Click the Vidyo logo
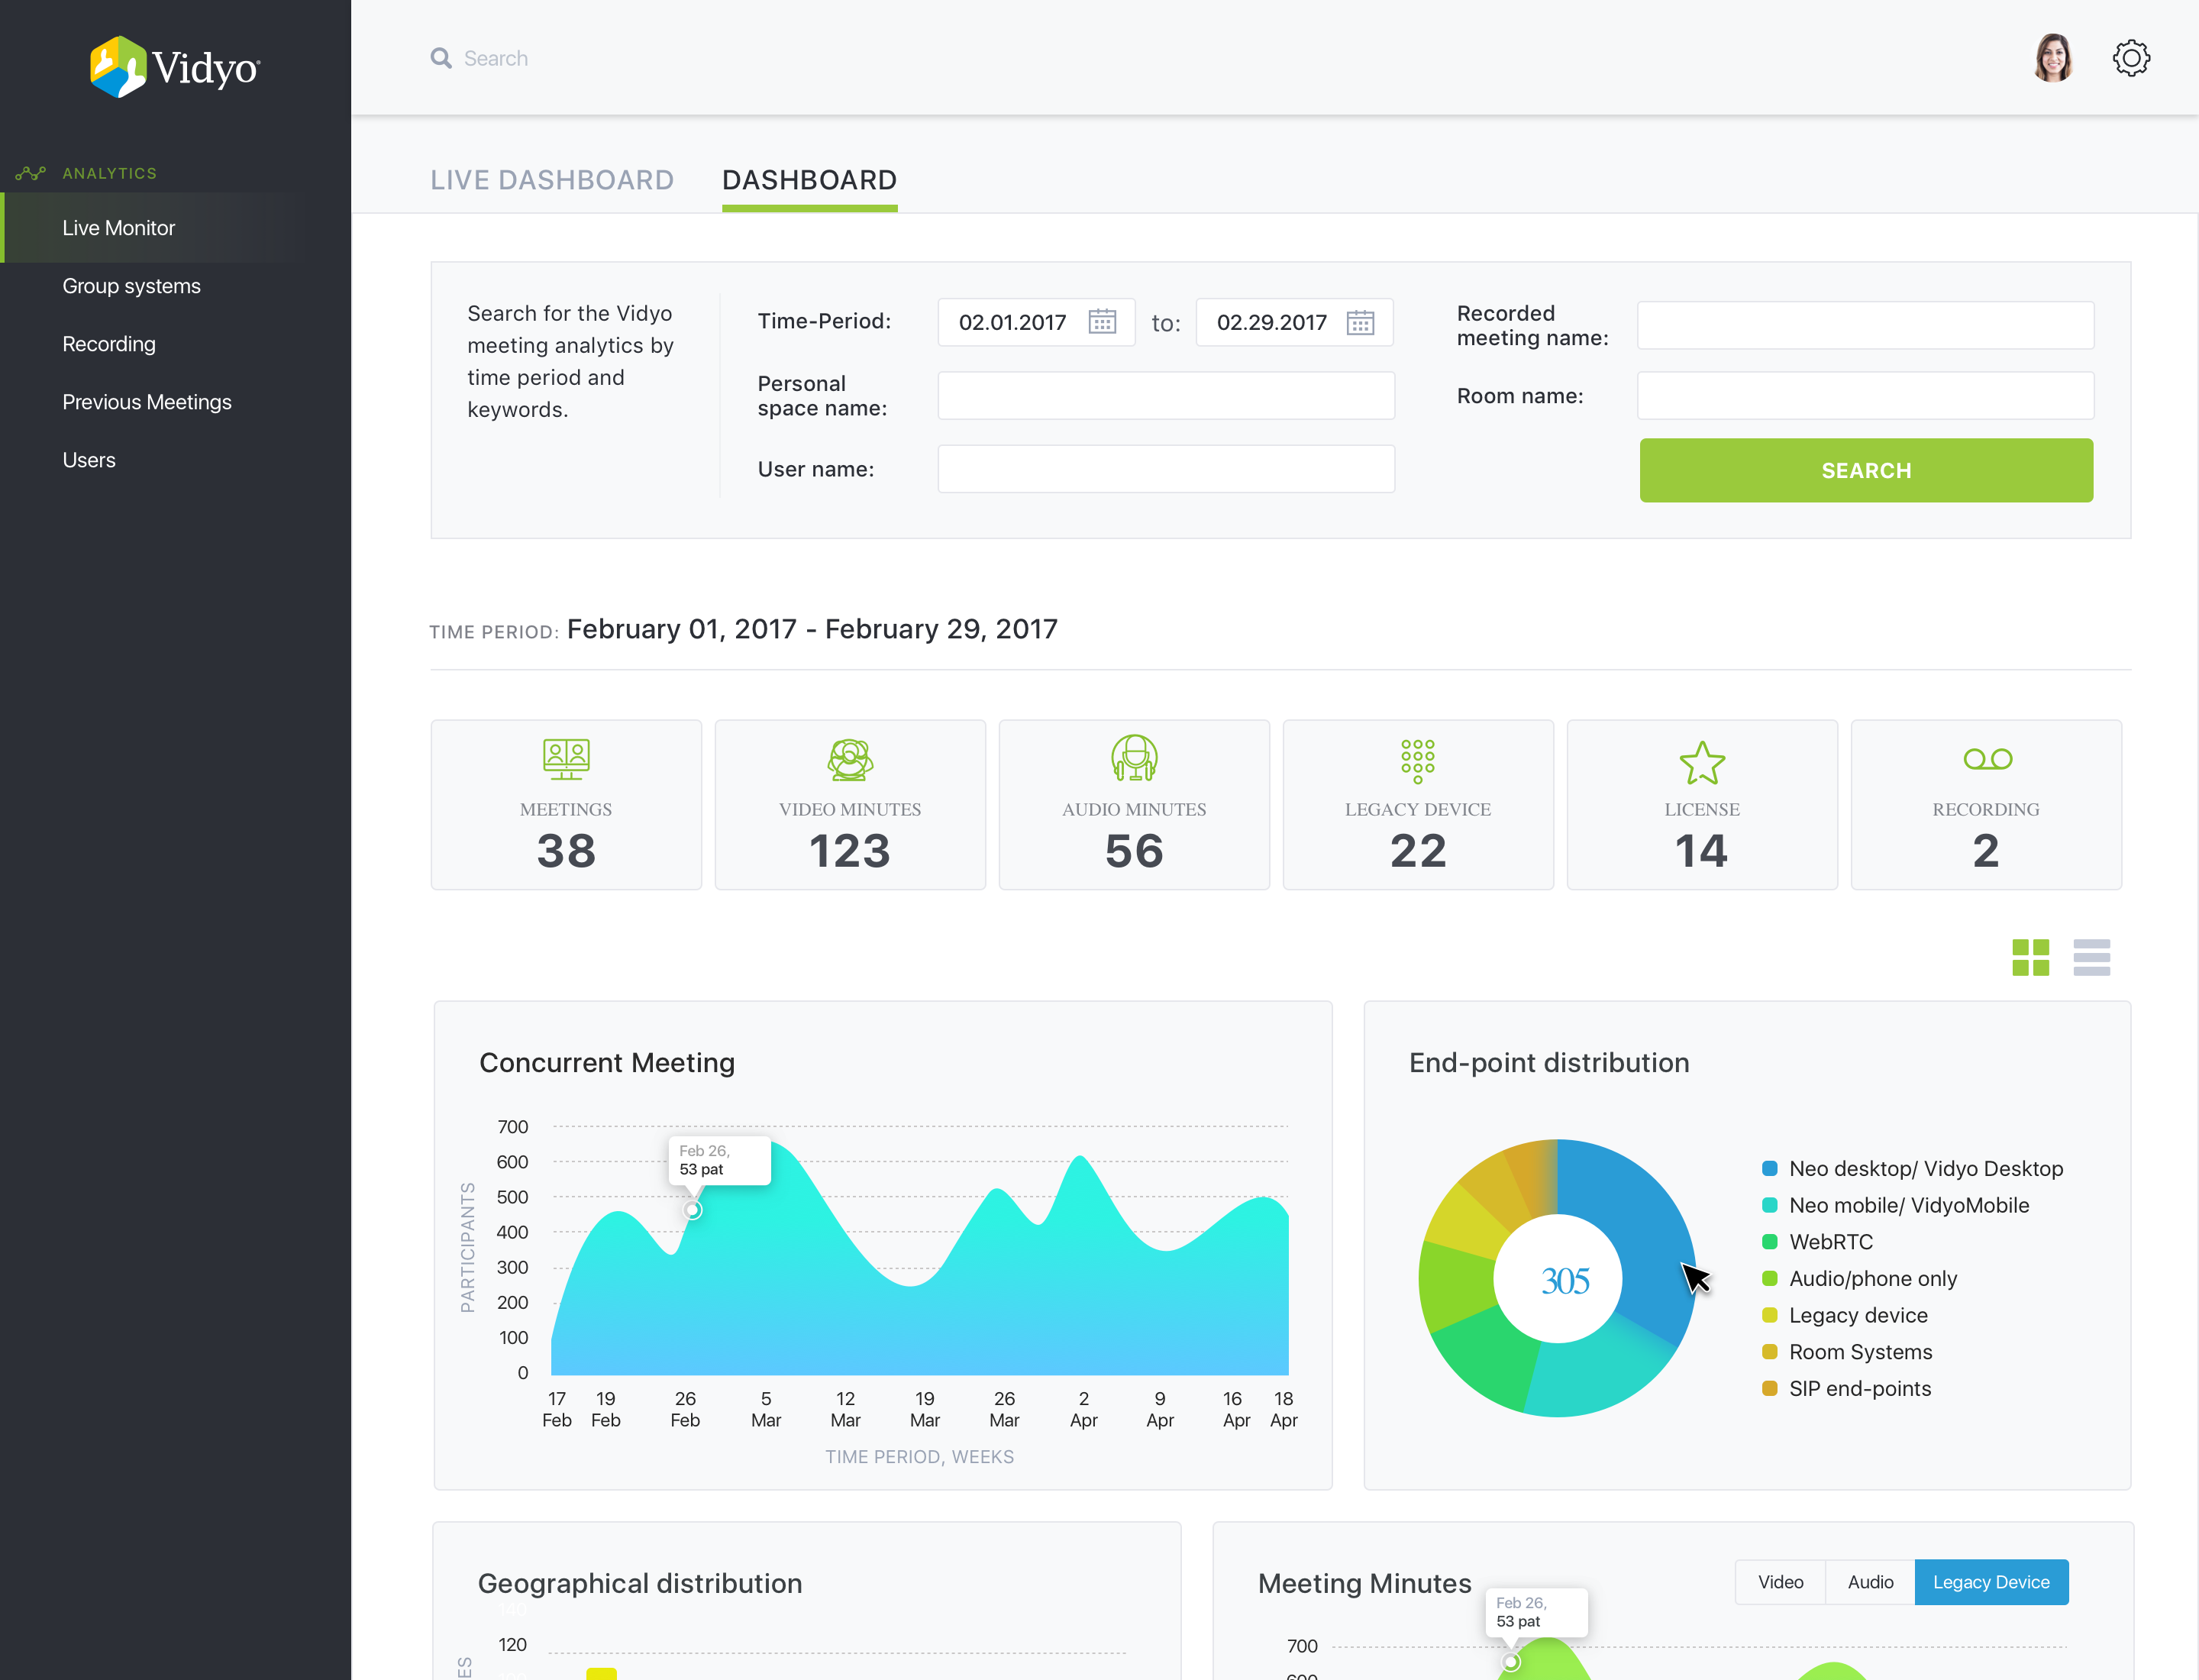The image size is (2199, 1680). point(175,67)
